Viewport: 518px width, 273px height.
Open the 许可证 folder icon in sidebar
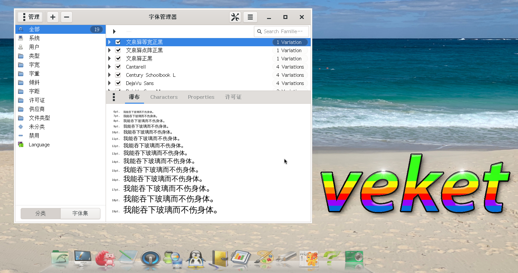[x=21, y=100]
